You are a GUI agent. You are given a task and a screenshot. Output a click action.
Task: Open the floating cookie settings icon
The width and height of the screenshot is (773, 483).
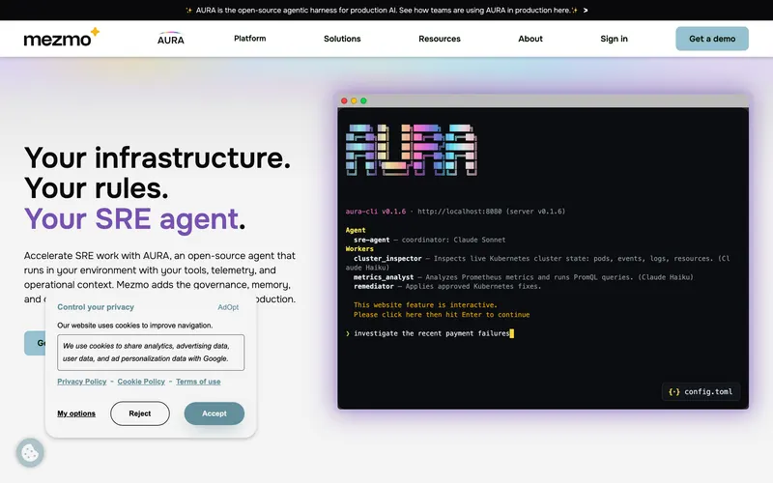point(30,452)
